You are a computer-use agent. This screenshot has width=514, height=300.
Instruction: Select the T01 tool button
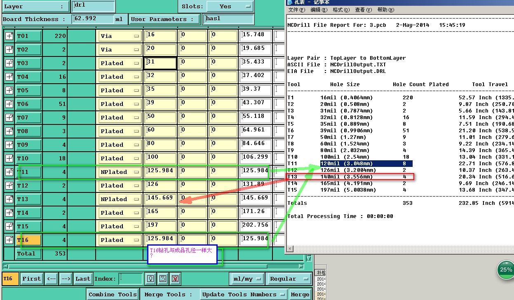28,36
